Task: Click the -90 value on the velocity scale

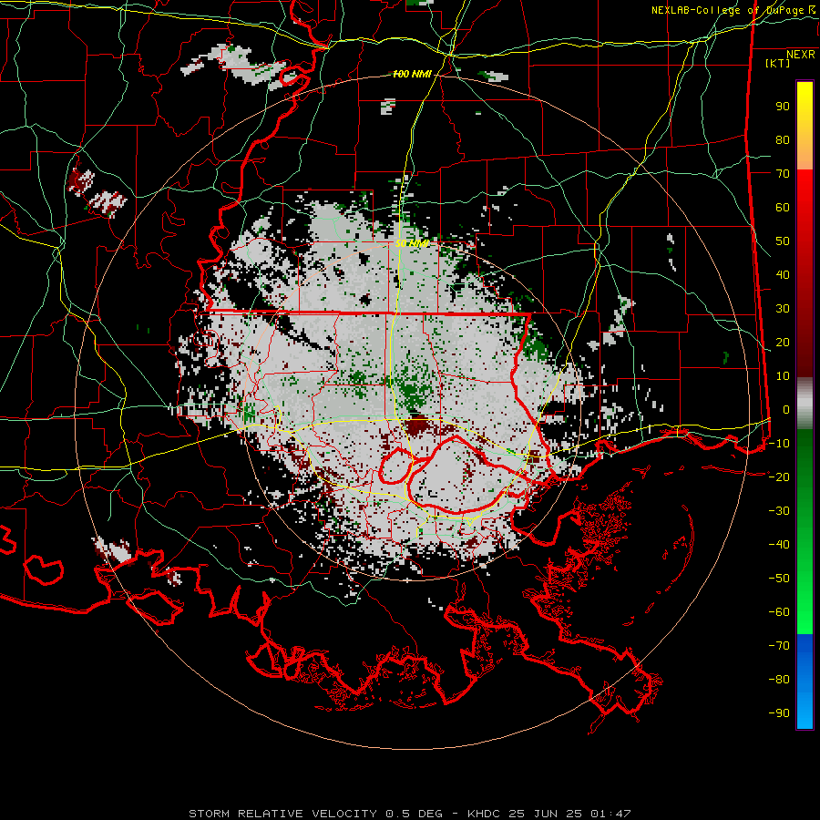Action: pyautogui.click(x=779, y=713)
